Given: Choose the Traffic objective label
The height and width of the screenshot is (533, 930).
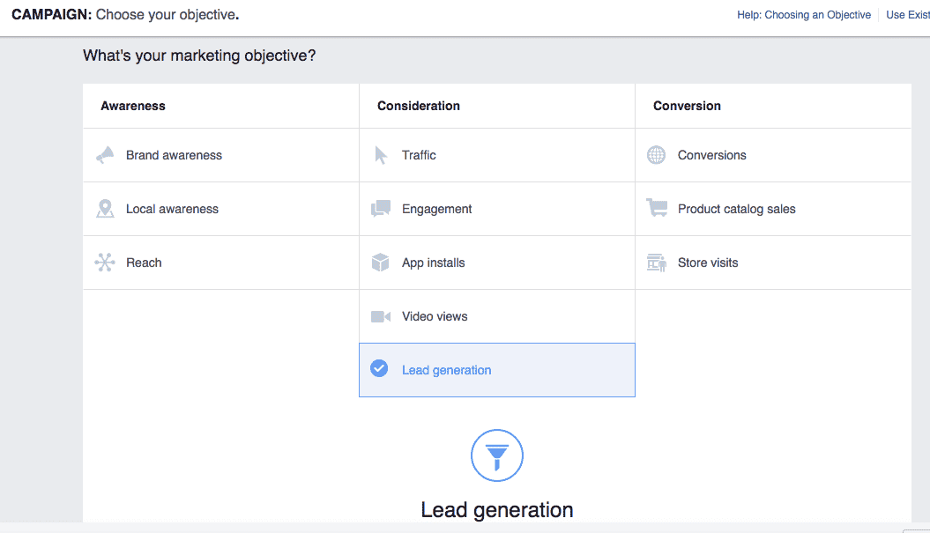Looking at the screenshot, I should tap(419, 155).
